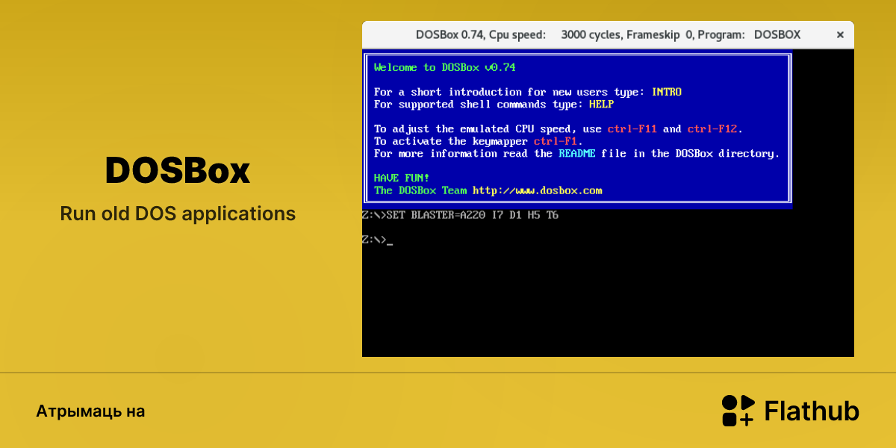
Task: Click 'The DOSBox Team' text
Action: tap(420, 190)
